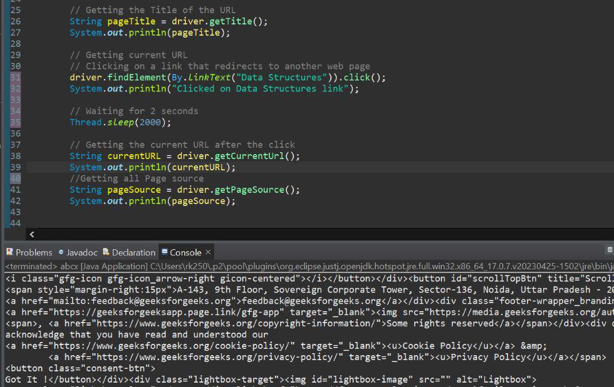
Task: Click "getCurrentUrl" on line 38
Action: [249, 156]
